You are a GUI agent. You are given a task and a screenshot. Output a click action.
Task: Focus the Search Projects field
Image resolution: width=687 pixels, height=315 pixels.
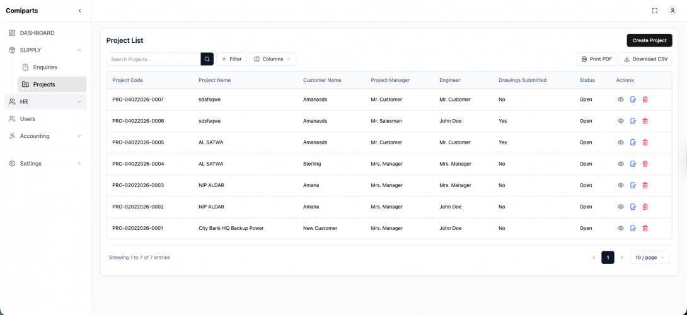pos(153,59)
